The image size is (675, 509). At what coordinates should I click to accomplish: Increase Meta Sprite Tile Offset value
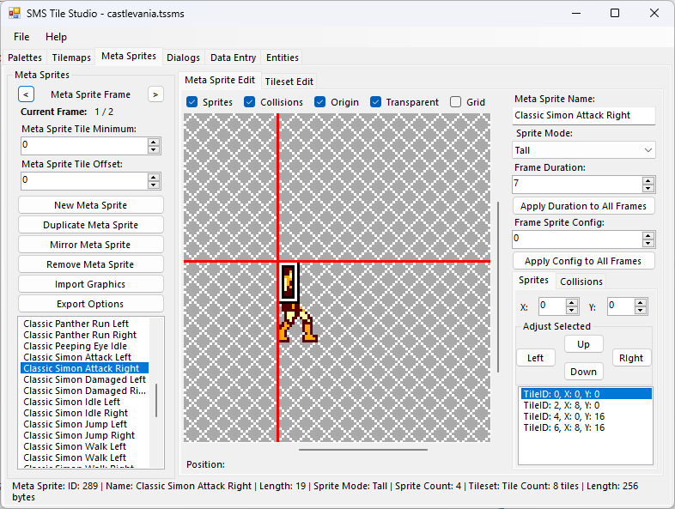point(154,178)
